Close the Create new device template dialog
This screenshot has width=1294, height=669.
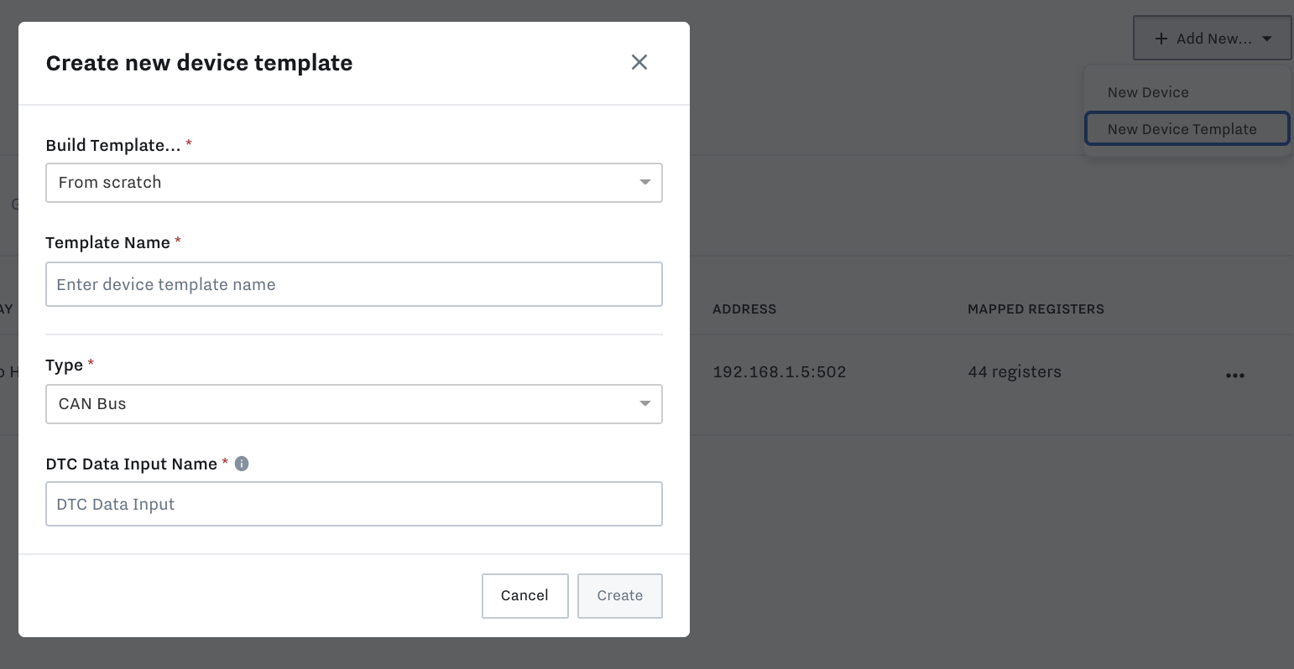point(639,62)
